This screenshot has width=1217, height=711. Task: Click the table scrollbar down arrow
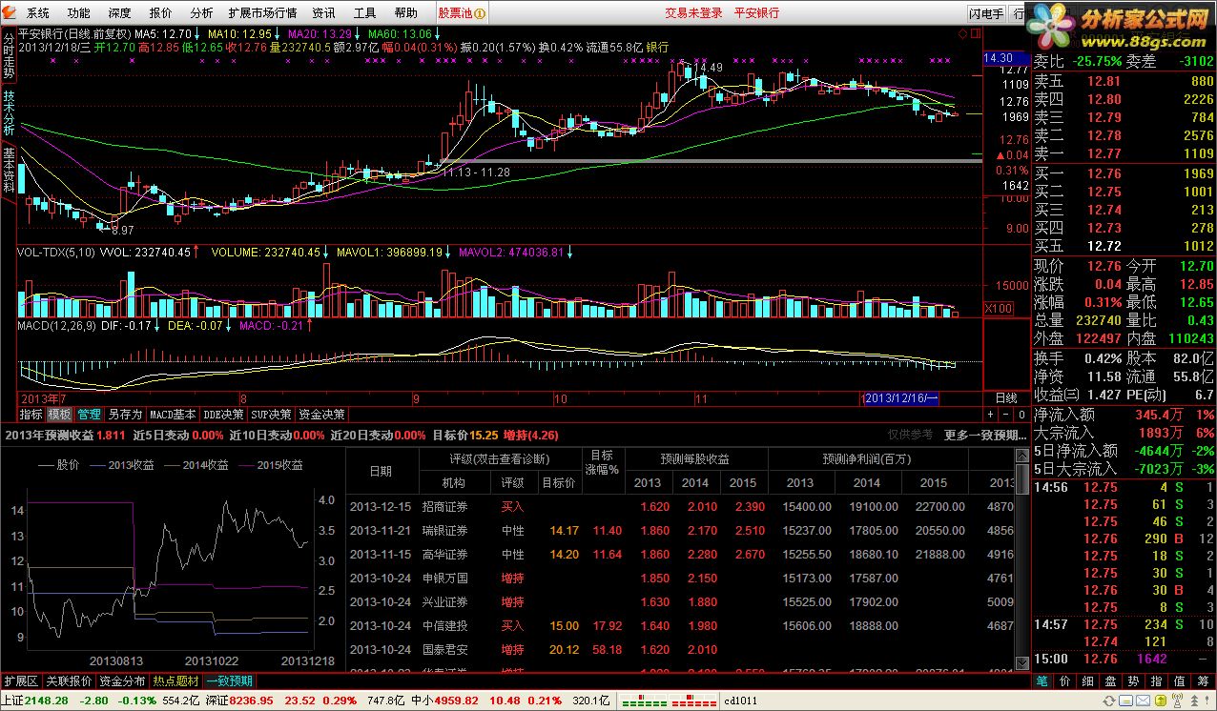point(1021,662)
